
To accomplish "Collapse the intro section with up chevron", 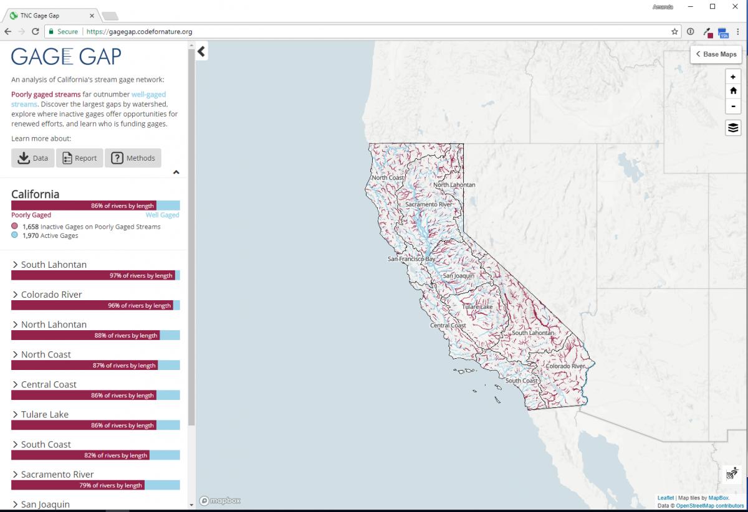I will click(176, 173).
